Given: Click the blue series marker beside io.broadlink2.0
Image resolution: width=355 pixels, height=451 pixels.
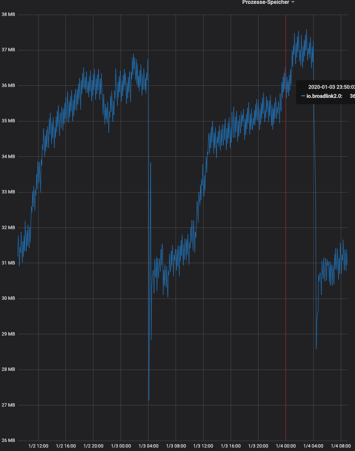Looking at the screenshot, I should [x=303, y=96].
